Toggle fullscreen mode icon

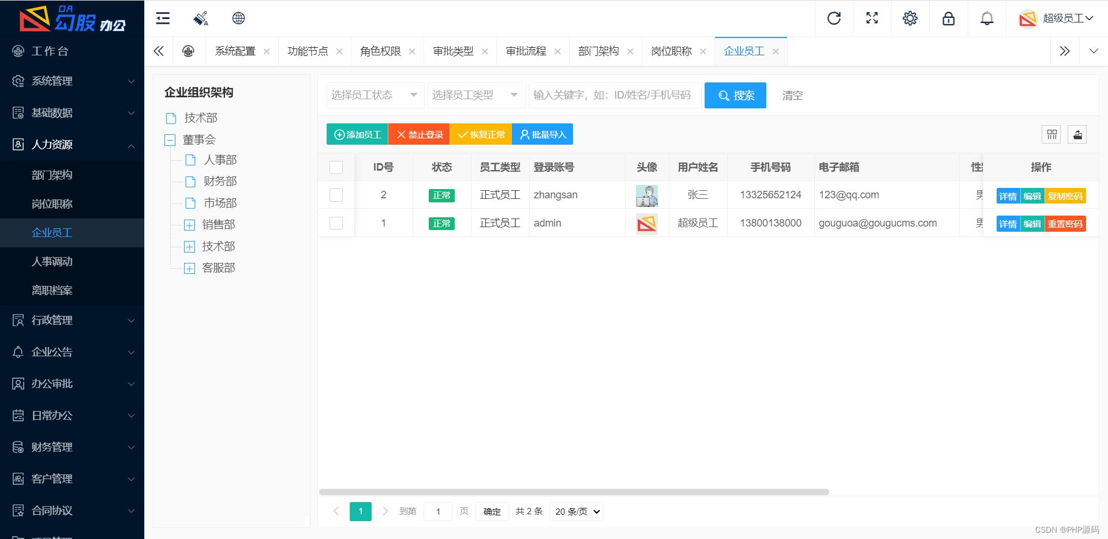tap(872, 18)
